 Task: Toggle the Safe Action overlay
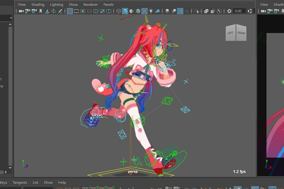pos(102,11)
